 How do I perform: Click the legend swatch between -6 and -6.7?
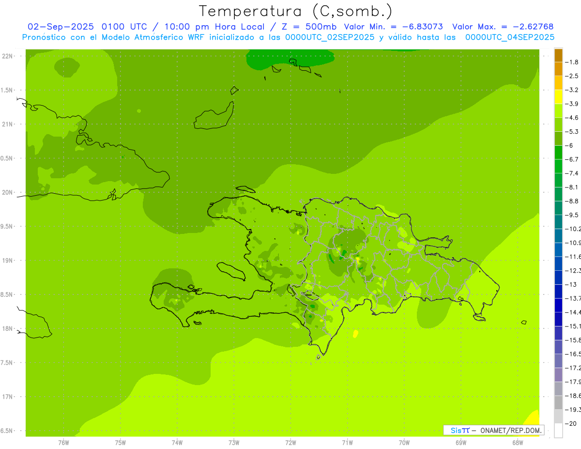(x=558, y=152)
